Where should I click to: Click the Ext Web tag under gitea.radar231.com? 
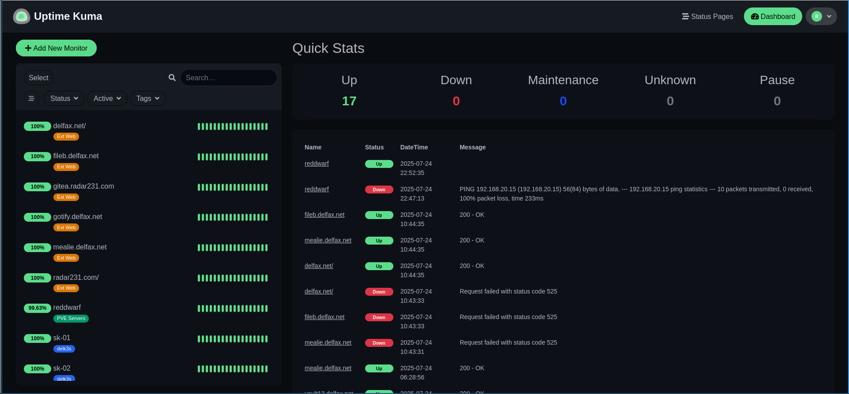click(66, 197)
